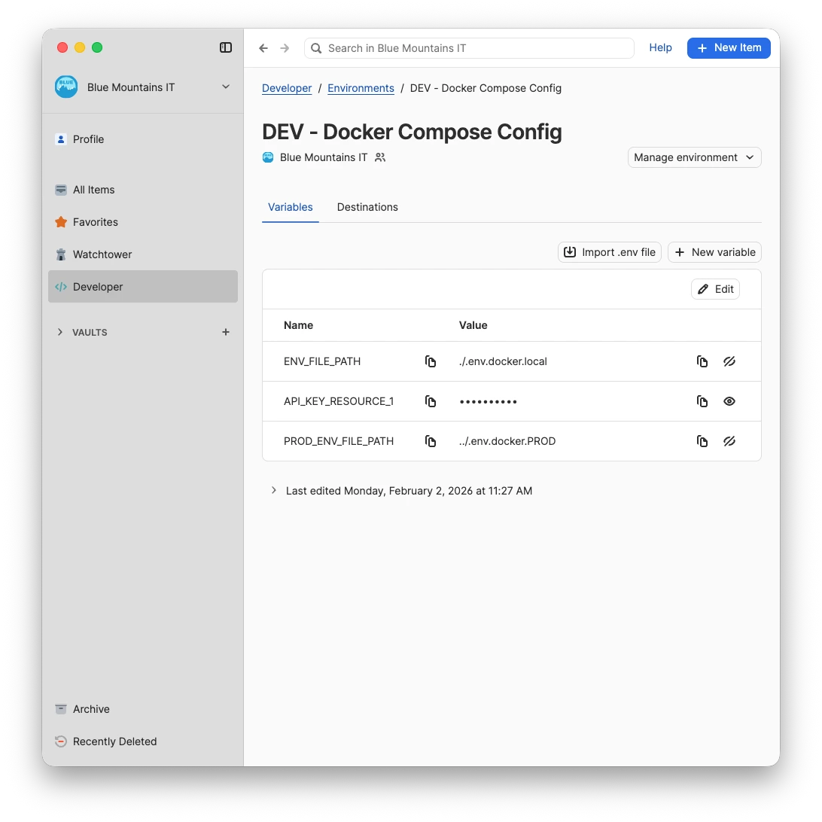Select the Variables tab
Screen dimensions: 822x822
(290, 207)
